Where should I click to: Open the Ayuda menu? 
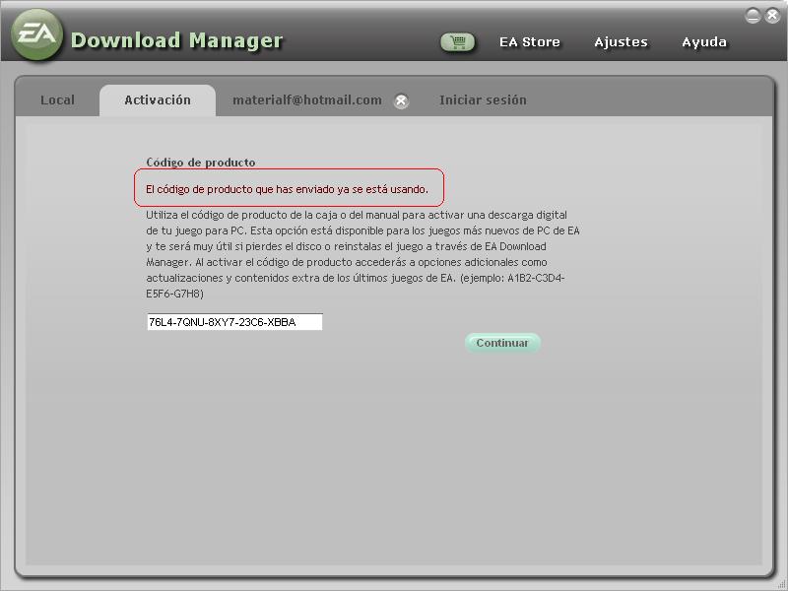pos(704,42)
